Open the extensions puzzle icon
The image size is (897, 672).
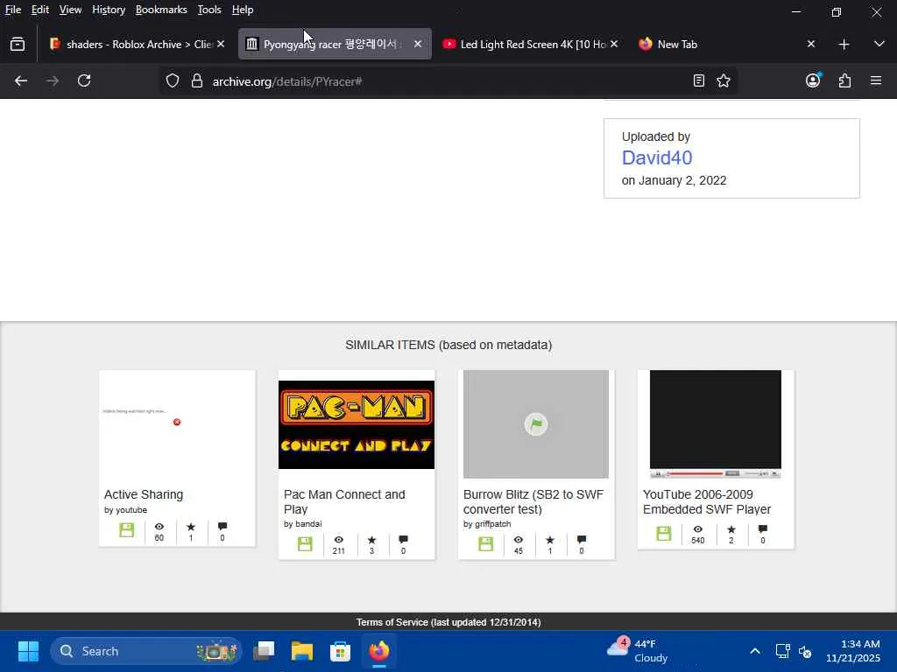[x=844, y=81]
